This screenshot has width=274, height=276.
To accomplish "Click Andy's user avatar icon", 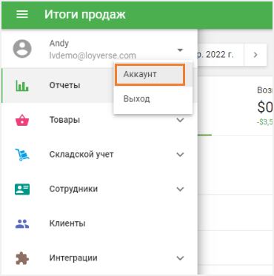I will coord(22,49).
